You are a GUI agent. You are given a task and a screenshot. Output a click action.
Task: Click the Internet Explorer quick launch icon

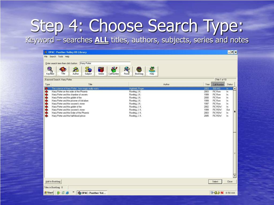[x=67, y=193]
